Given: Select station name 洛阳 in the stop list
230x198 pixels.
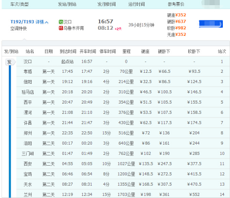Looking at the screenshot, I should 28,143.
